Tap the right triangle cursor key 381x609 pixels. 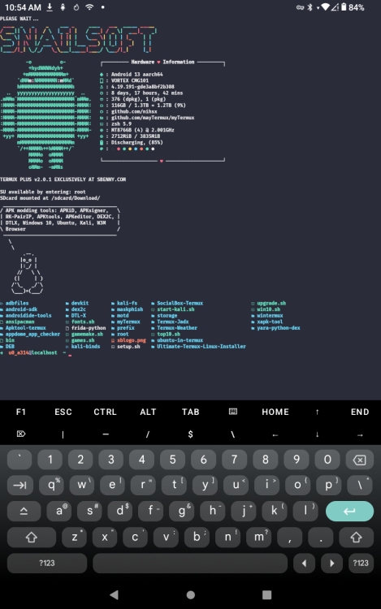pyautogui.click(x=331, y=564)
